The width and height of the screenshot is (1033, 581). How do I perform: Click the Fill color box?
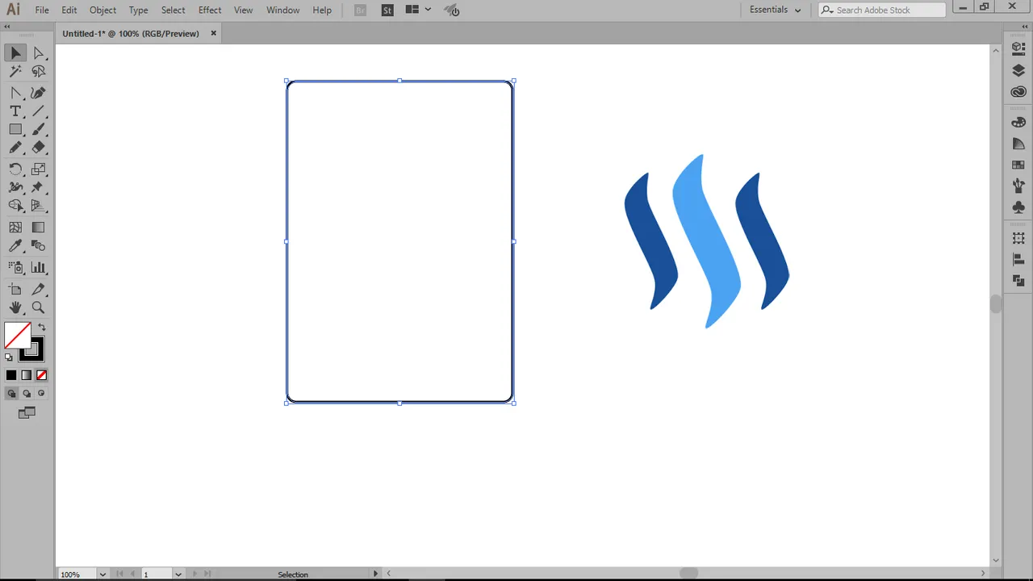[18, 336]
